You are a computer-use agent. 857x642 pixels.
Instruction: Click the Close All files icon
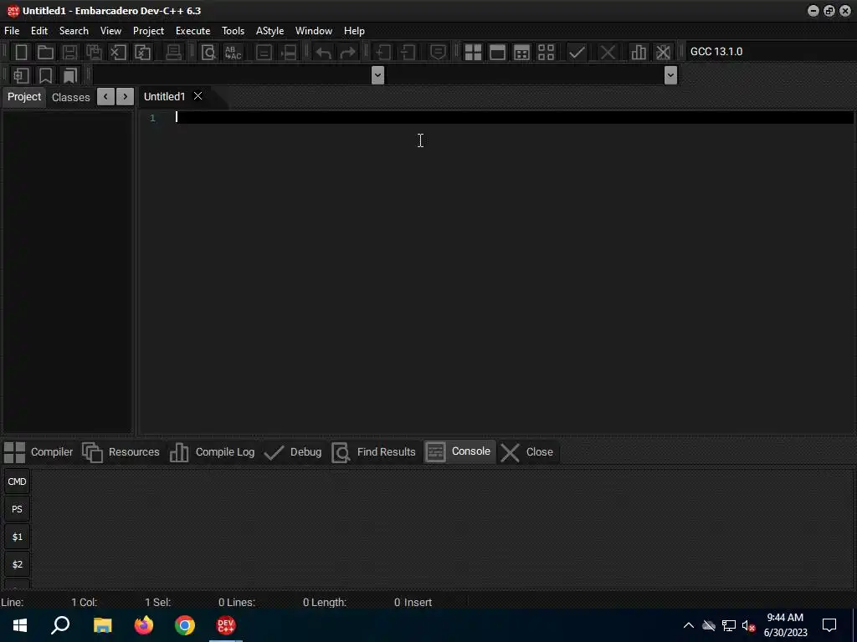click(x=142, y=53)
